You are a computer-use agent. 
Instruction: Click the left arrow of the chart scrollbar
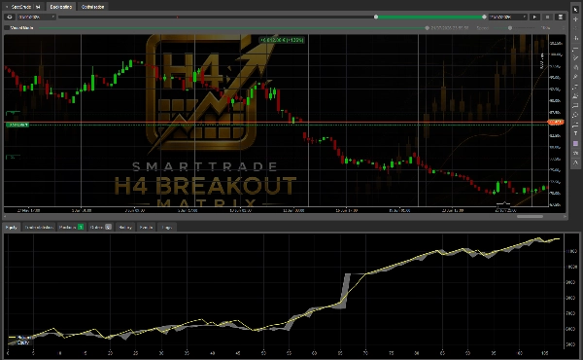(5, 216)
